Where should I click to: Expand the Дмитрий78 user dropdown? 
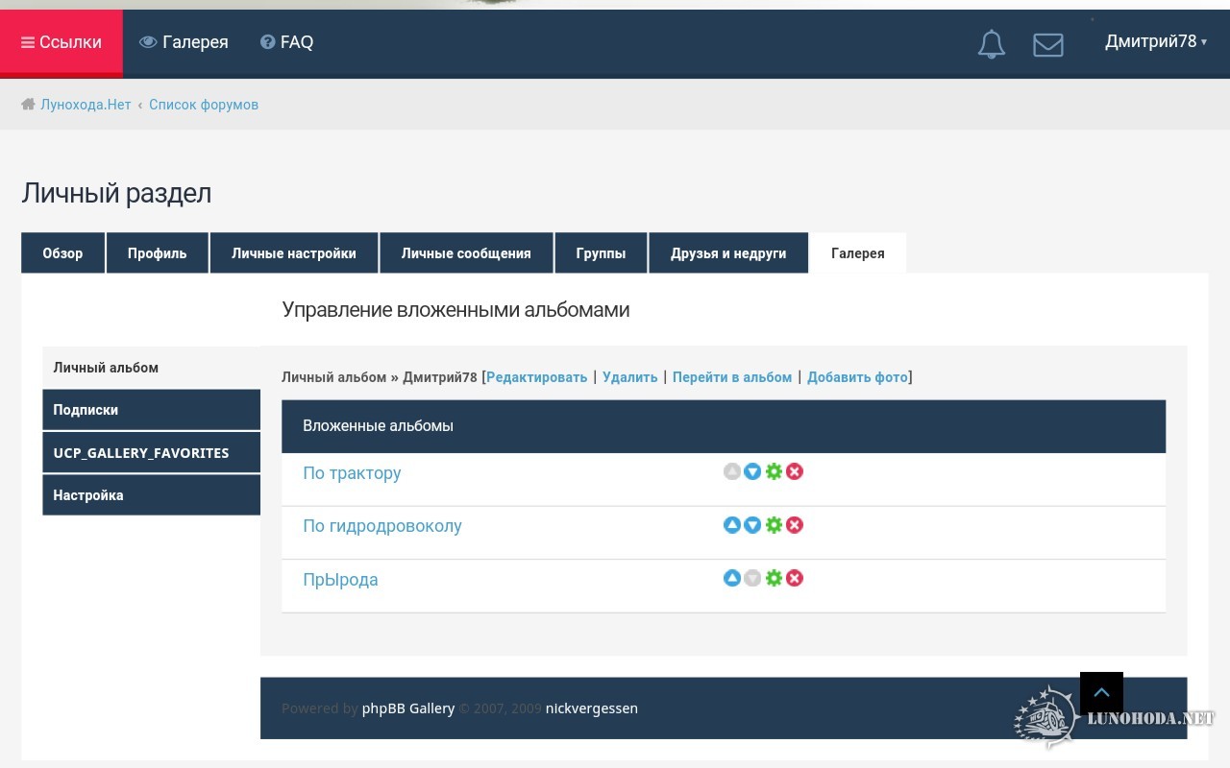pos(1155,41)
